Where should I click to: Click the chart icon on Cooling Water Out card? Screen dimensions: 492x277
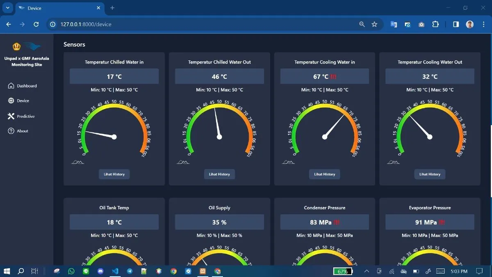click(x=393, y=162)
